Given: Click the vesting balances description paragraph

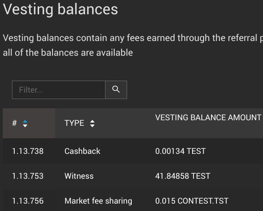Looking at the screenshot, I should [133, 45].
